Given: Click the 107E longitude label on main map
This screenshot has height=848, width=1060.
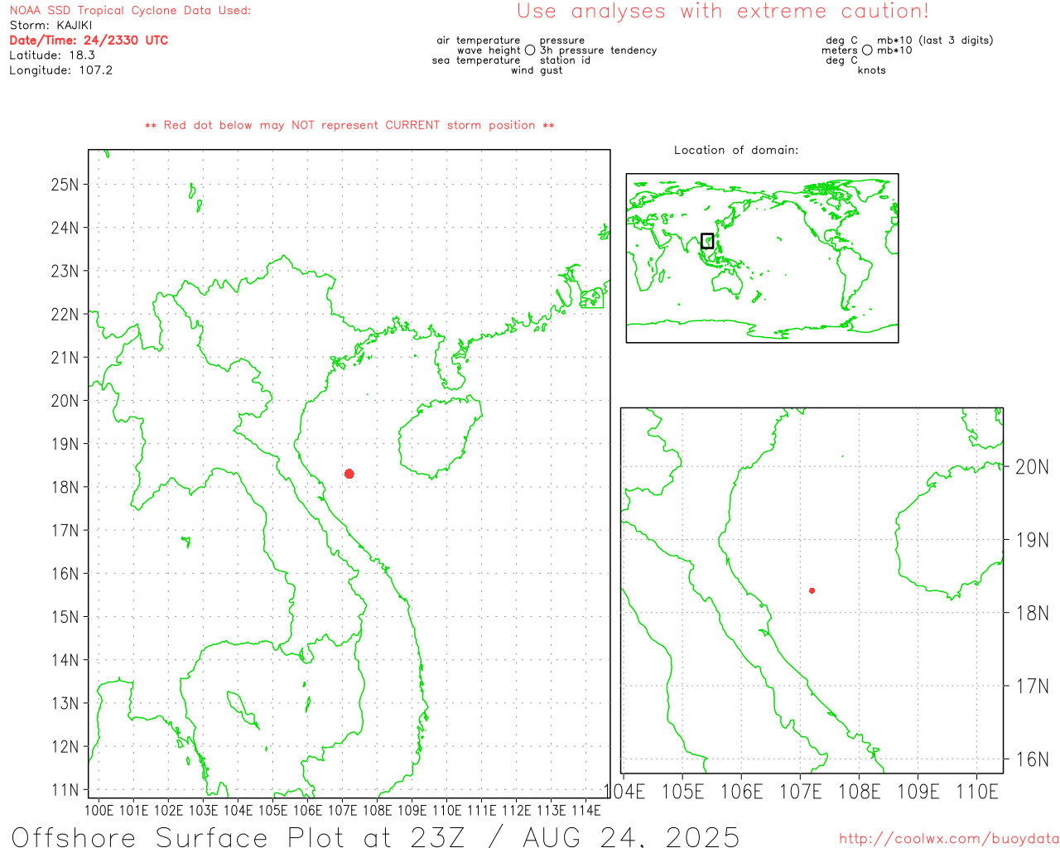Looking at the screenshot, I should 342,810.
